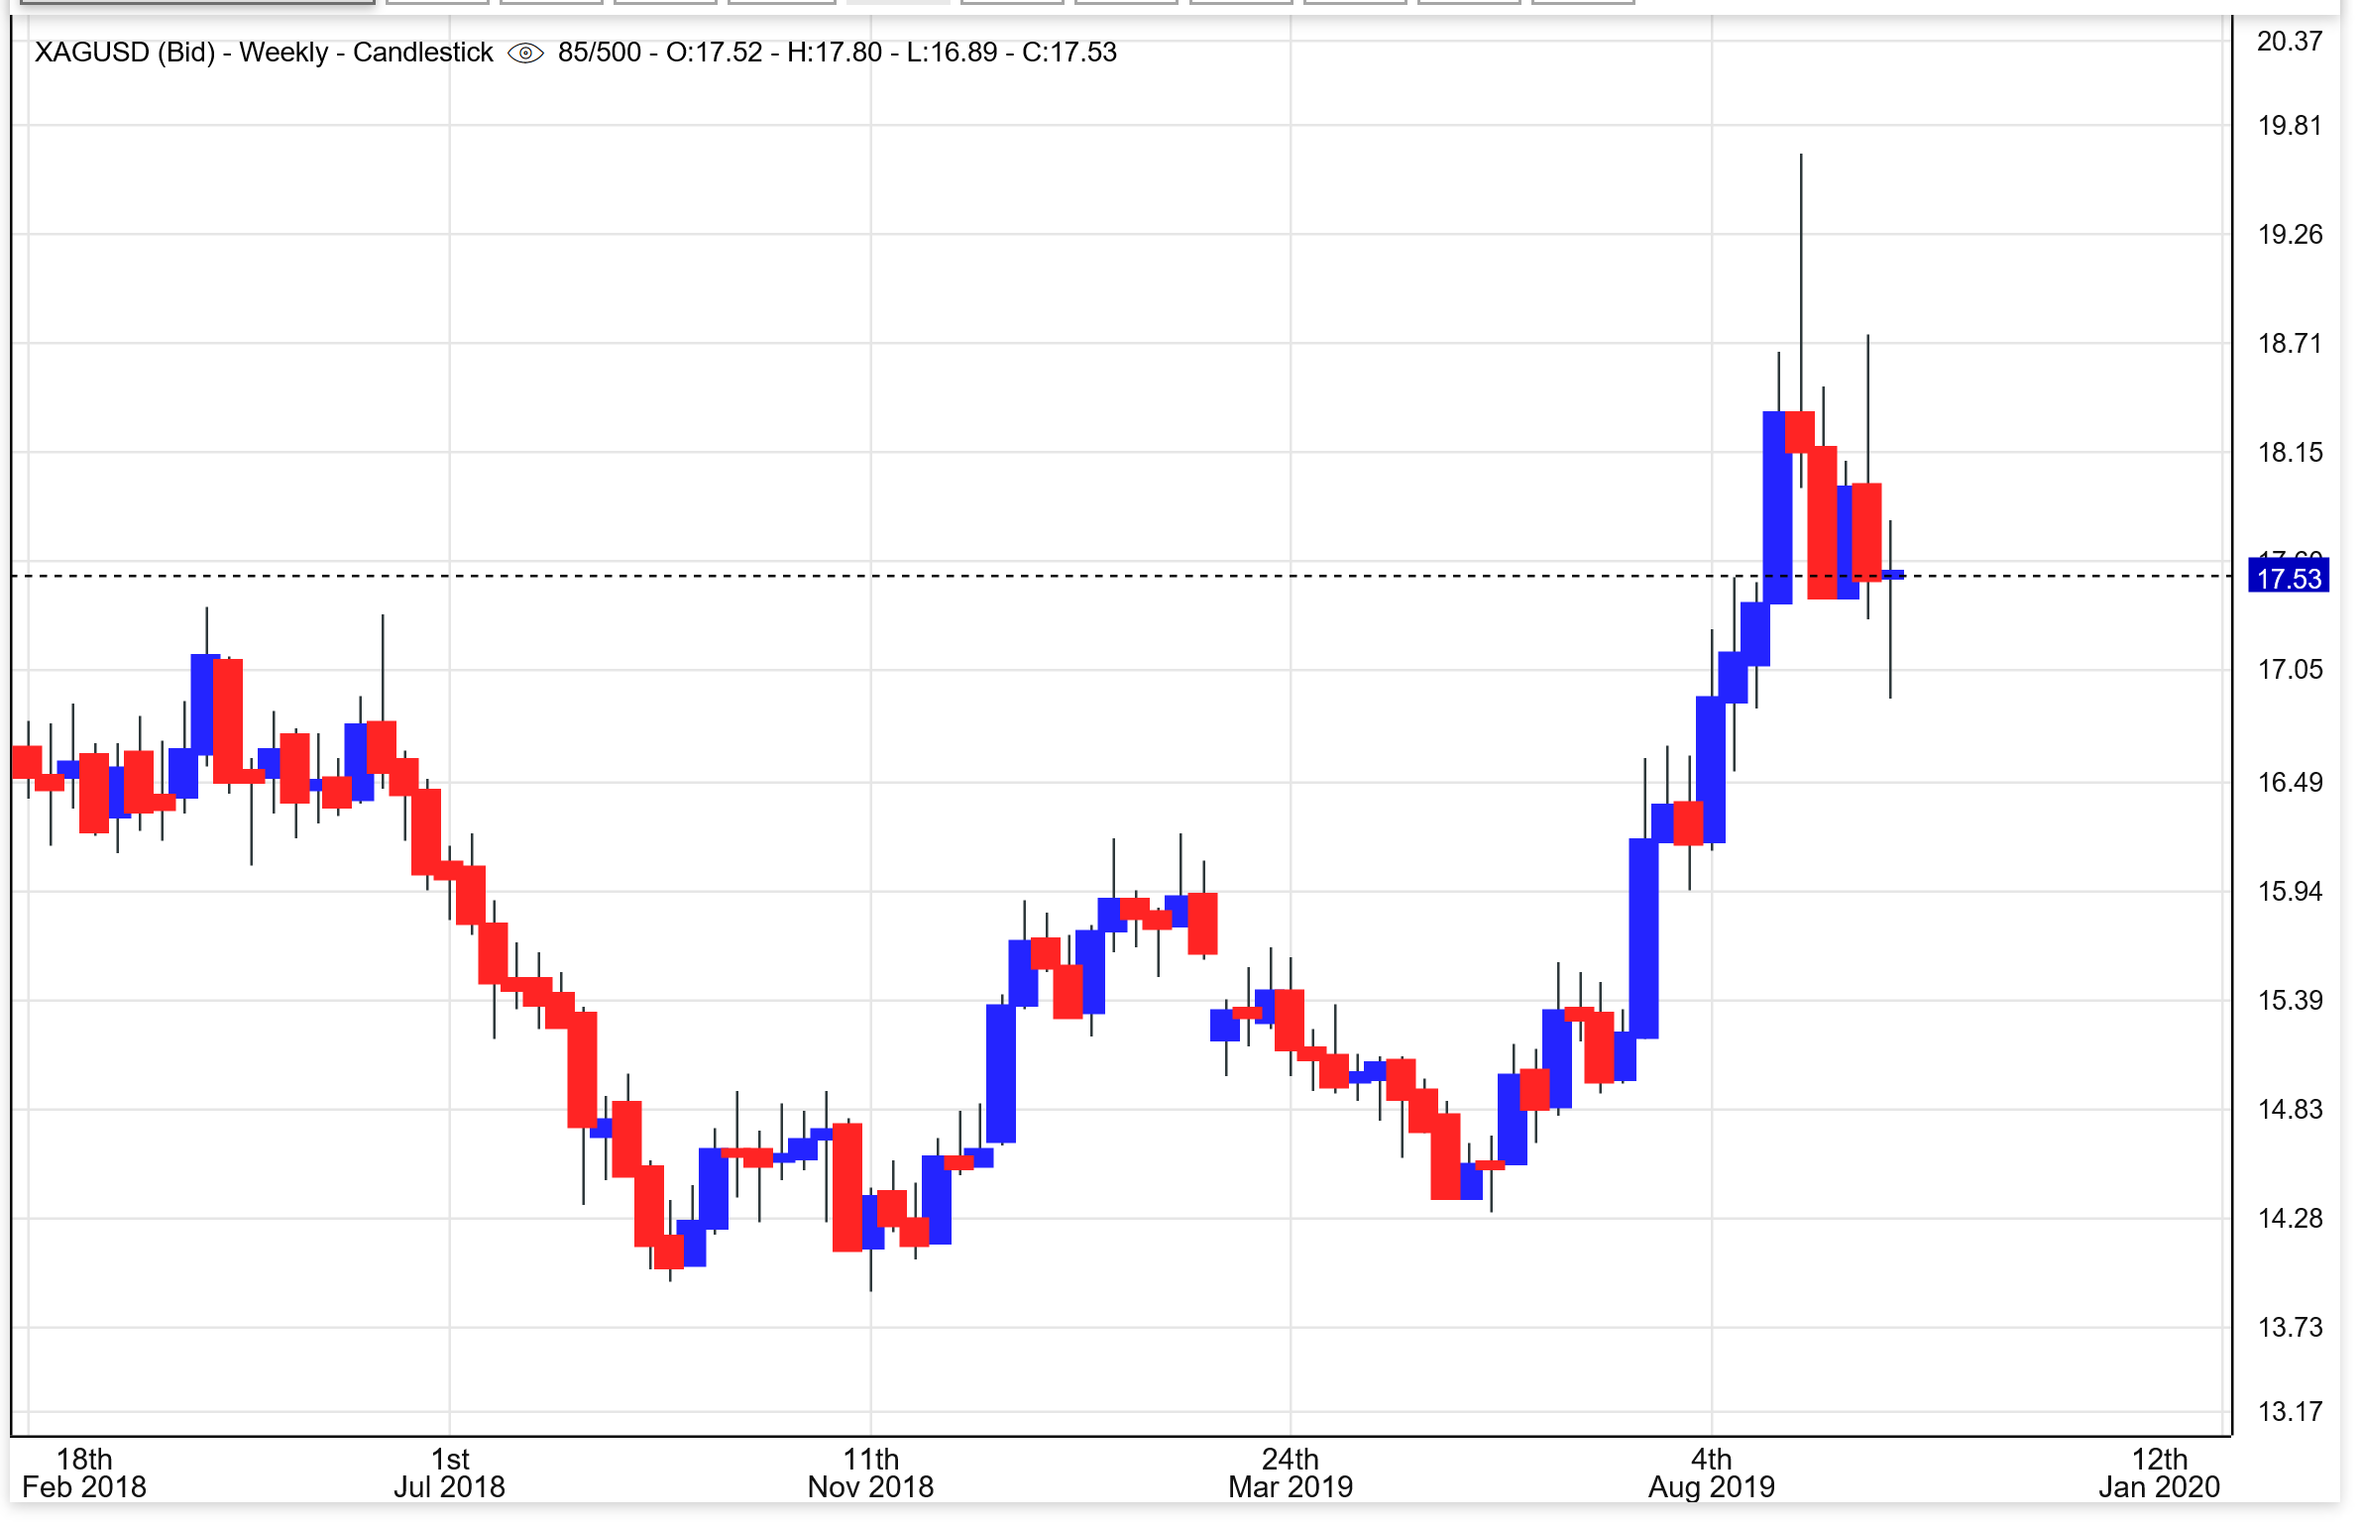Click the 18.71 price axis label
This screenshot has height=1524, width=2361.
tap(2289, 344)
